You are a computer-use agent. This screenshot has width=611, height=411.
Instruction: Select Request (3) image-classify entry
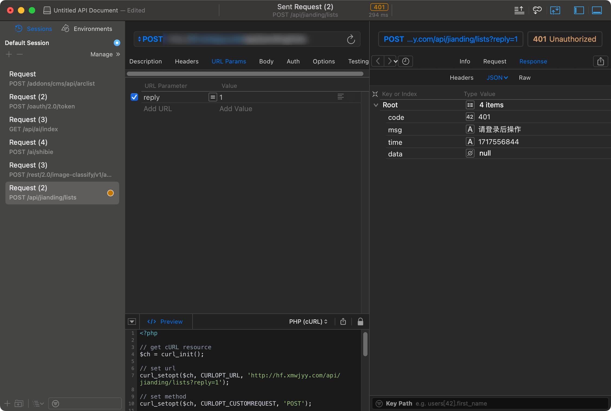click(x=62, y=170)
